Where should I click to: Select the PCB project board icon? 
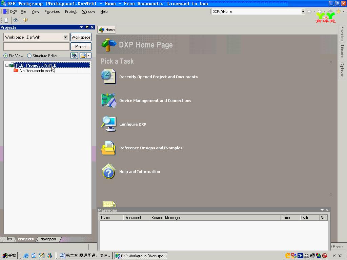[x=12, y=65]
